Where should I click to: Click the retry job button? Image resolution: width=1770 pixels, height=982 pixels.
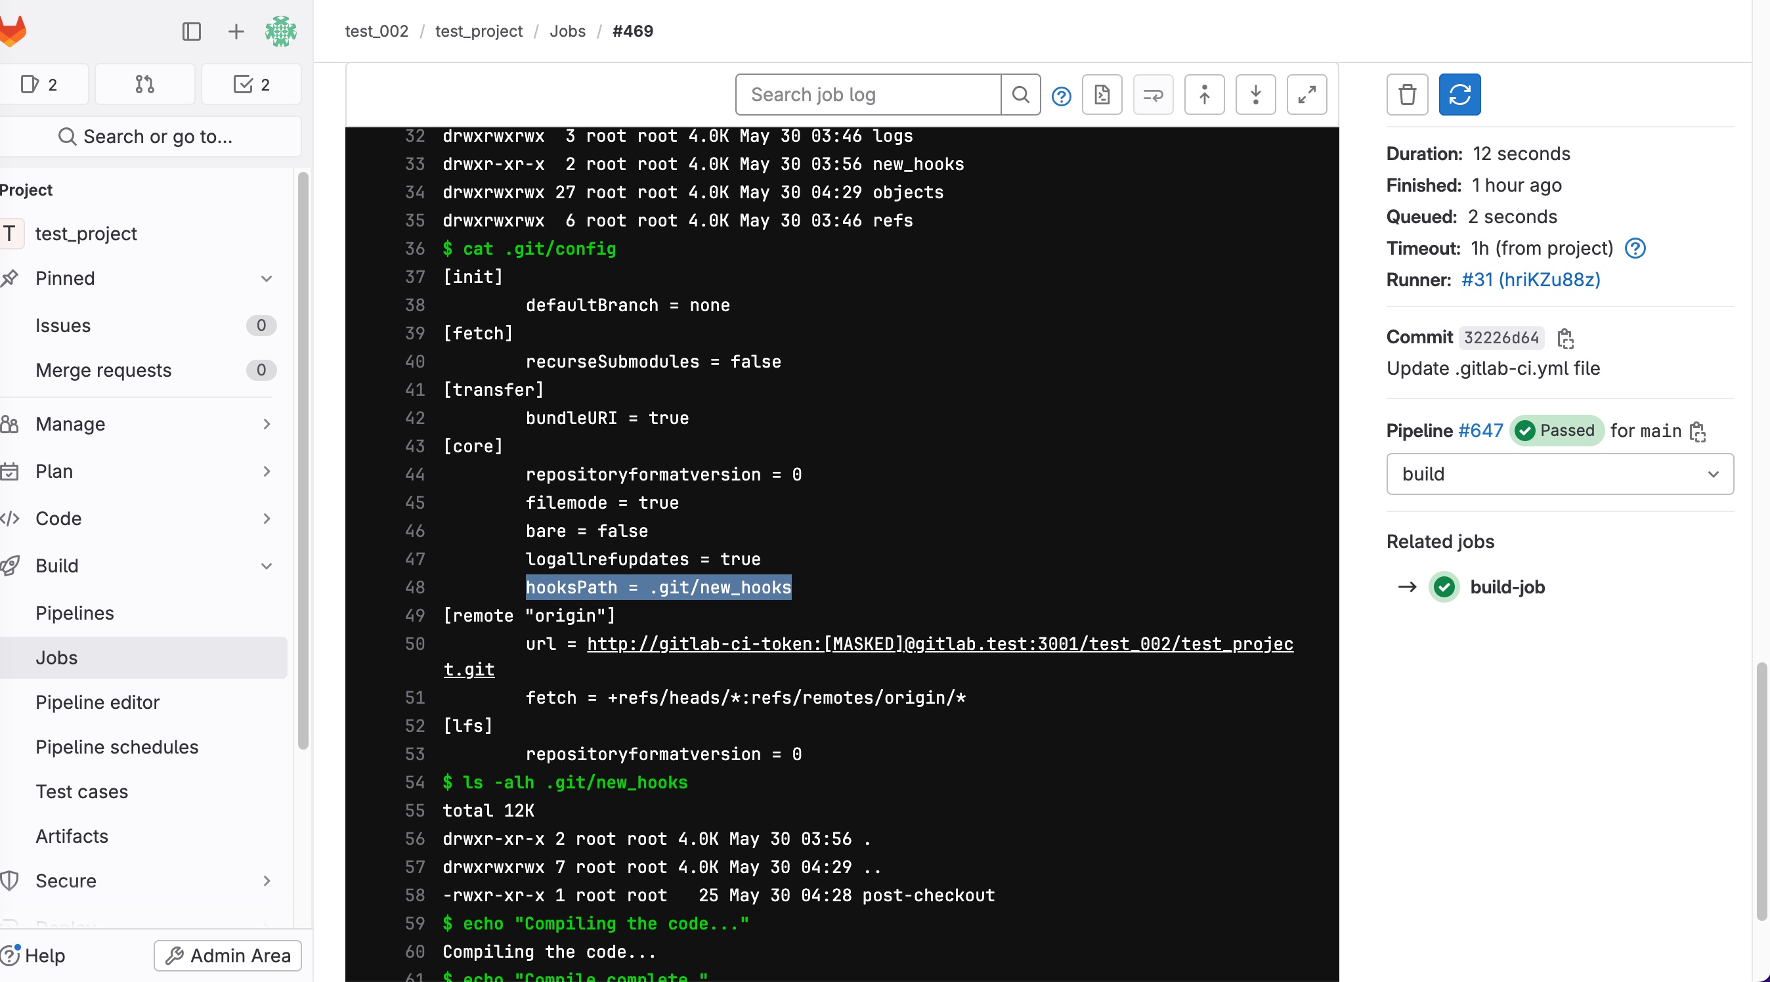(1459, 94)
